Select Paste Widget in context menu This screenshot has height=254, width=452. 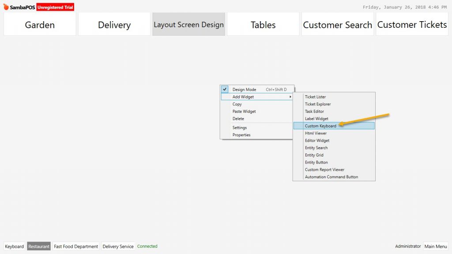point(256,111)
